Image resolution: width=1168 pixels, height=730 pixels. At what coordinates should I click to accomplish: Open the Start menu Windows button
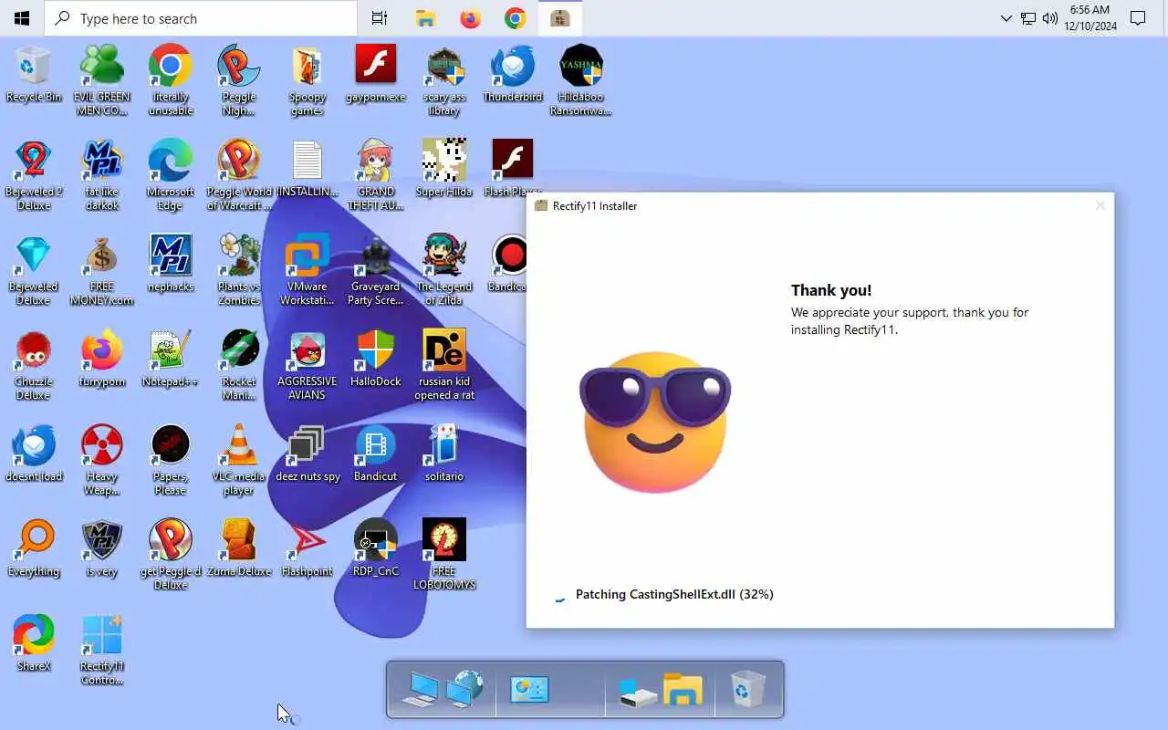(22, 18)
